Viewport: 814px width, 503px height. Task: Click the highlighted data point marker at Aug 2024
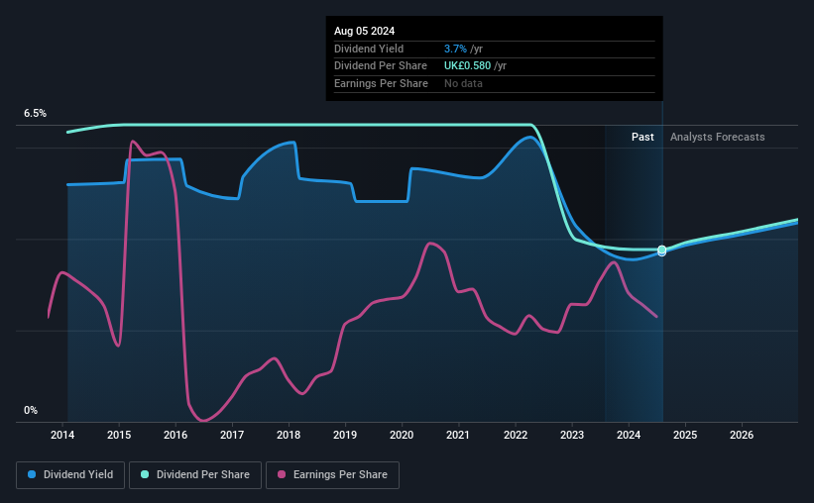tap(662, 251)
